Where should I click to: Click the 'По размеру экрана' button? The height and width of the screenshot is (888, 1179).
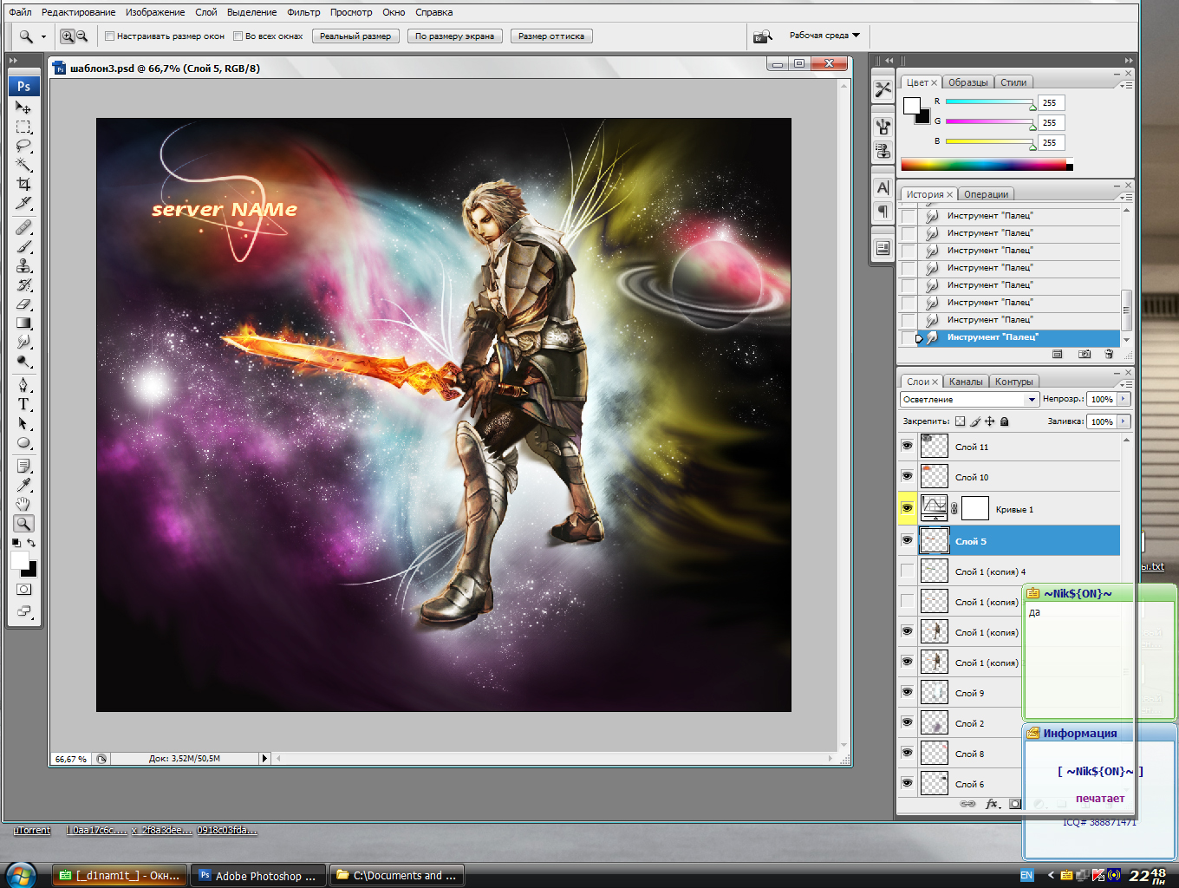tap(454, 36)
